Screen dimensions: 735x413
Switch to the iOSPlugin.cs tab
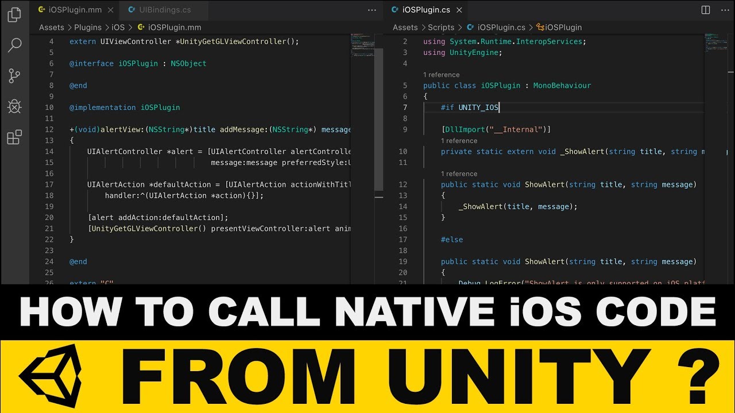[x=427, y=10]
